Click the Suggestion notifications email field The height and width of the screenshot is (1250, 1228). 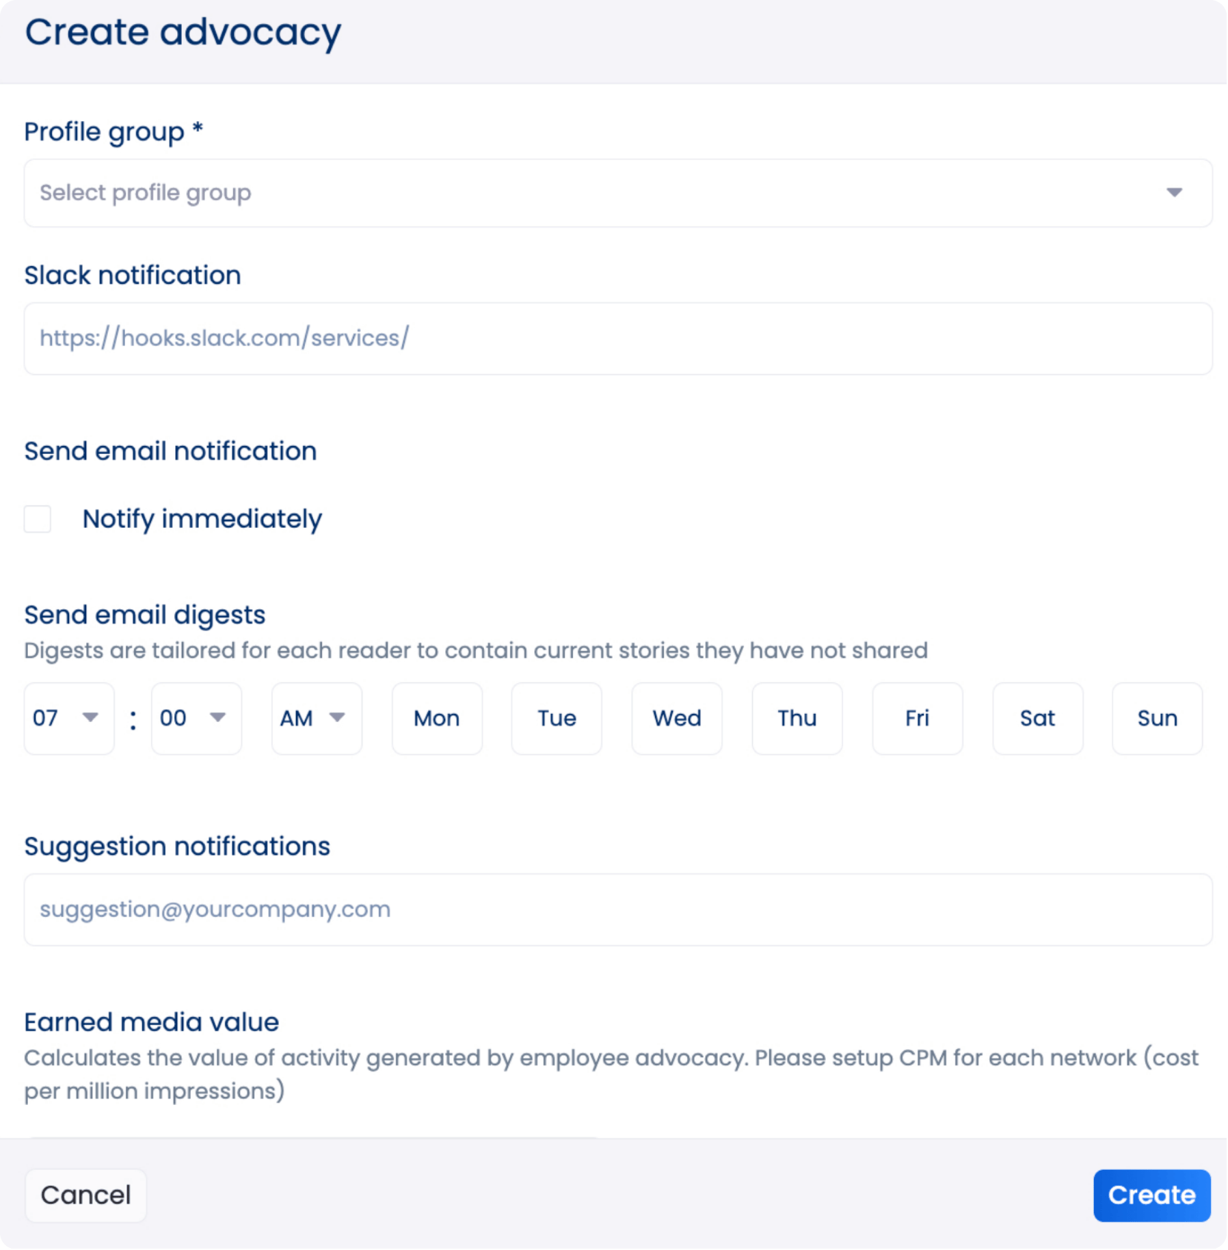[617, 909]
